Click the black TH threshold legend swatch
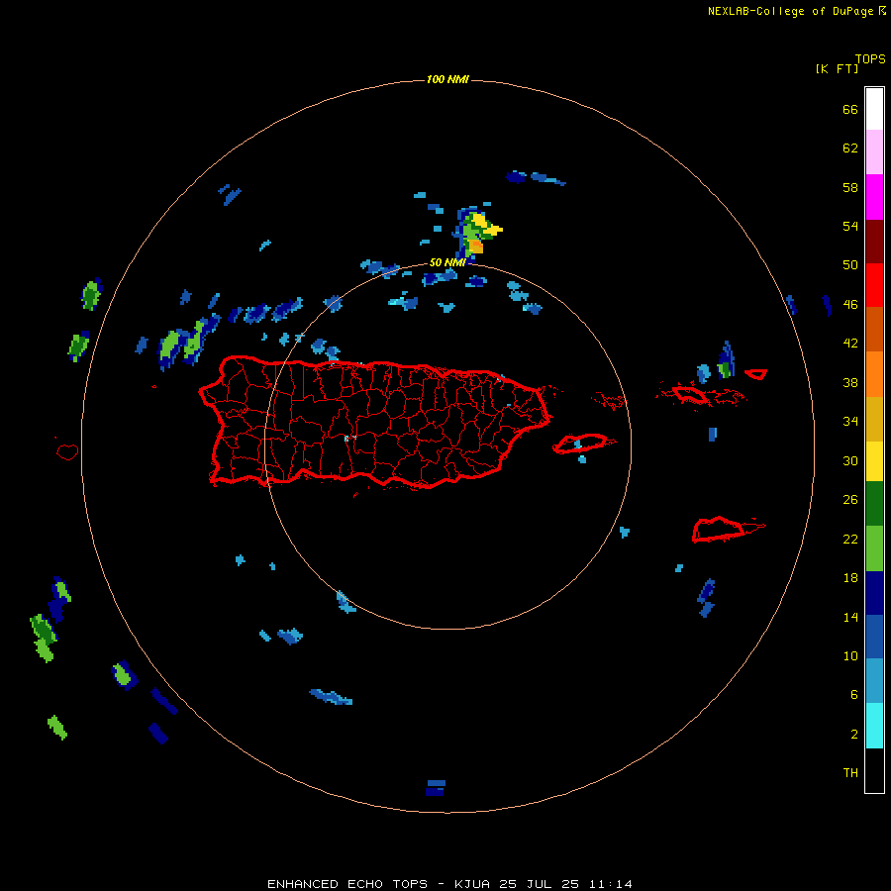891x891 pixels. pyautogui.click(x=874, y=770)
